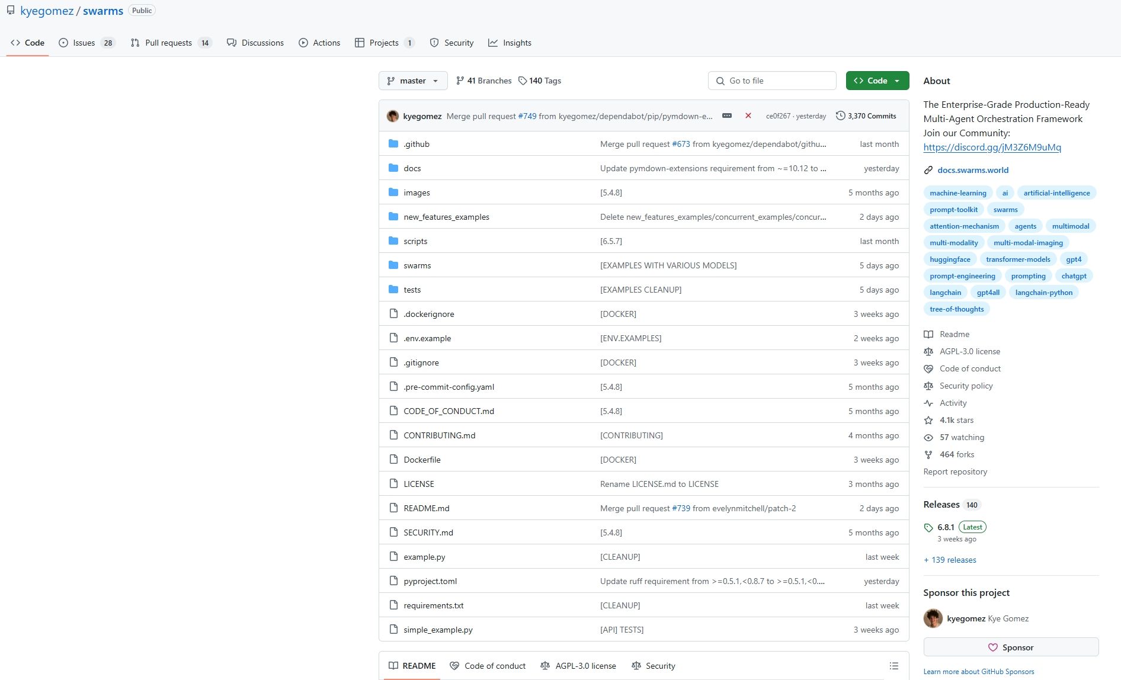Screen dimensions: 1121x680
Task: Open Security policy in About sidebar
Action: point(966,386)
